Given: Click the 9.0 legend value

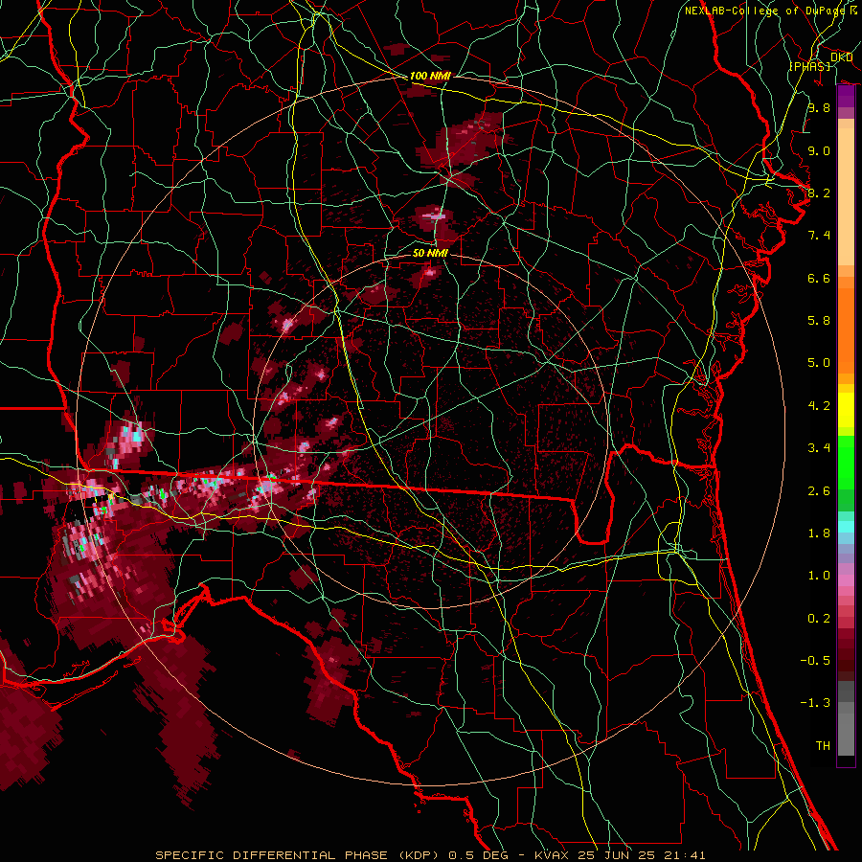Looking at the screenshot, I should 819,150.
